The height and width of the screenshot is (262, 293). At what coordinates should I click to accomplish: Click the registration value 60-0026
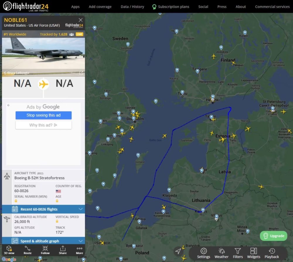point(21,191)
